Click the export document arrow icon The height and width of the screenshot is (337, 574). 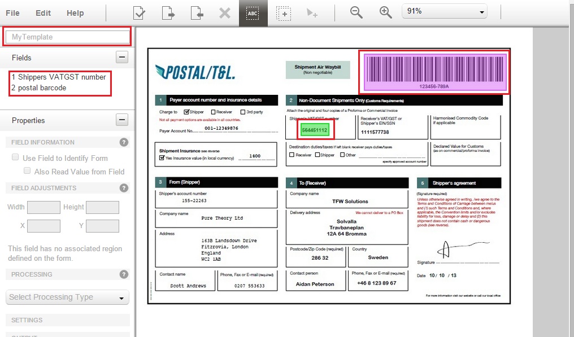tap(168, 13)
